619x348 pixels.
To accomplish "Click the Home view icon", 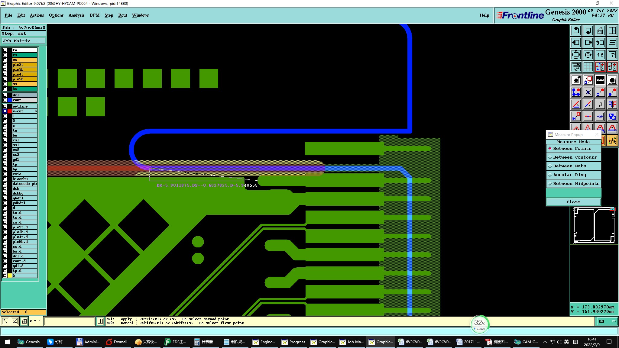I will pyautogui.click(x=600, y=31).
